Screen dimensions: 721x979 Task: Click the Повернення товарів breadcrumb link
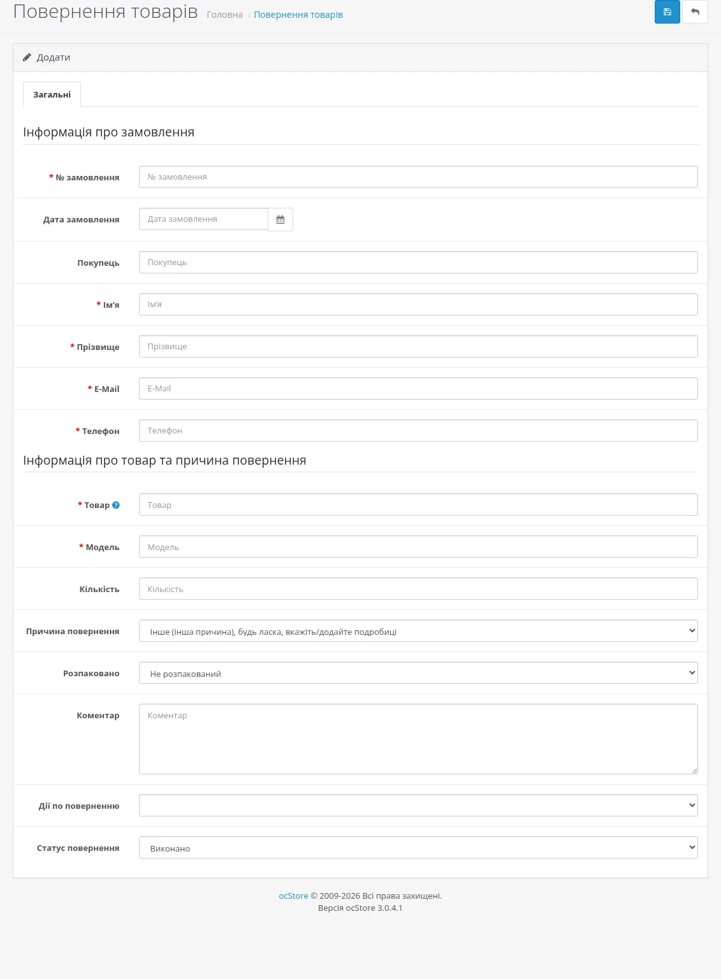298,15
